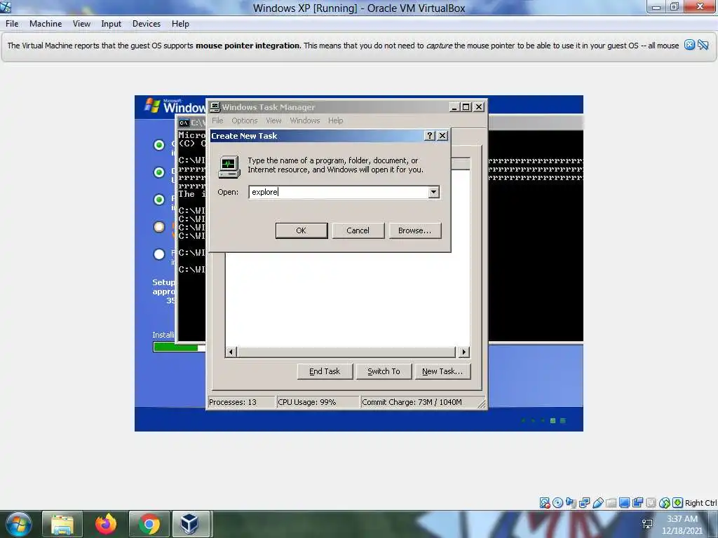Click the Cancel button

[x=358, y=230]
